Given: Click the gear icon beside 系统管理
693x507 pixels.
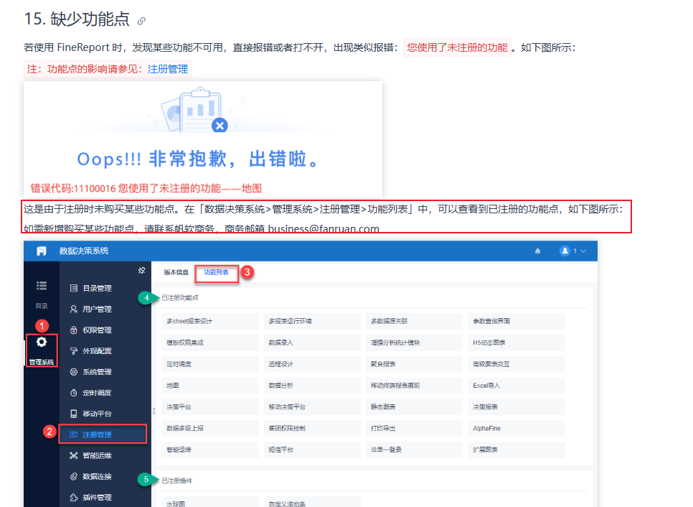Looking at the screenshot, I should point(74,371).
